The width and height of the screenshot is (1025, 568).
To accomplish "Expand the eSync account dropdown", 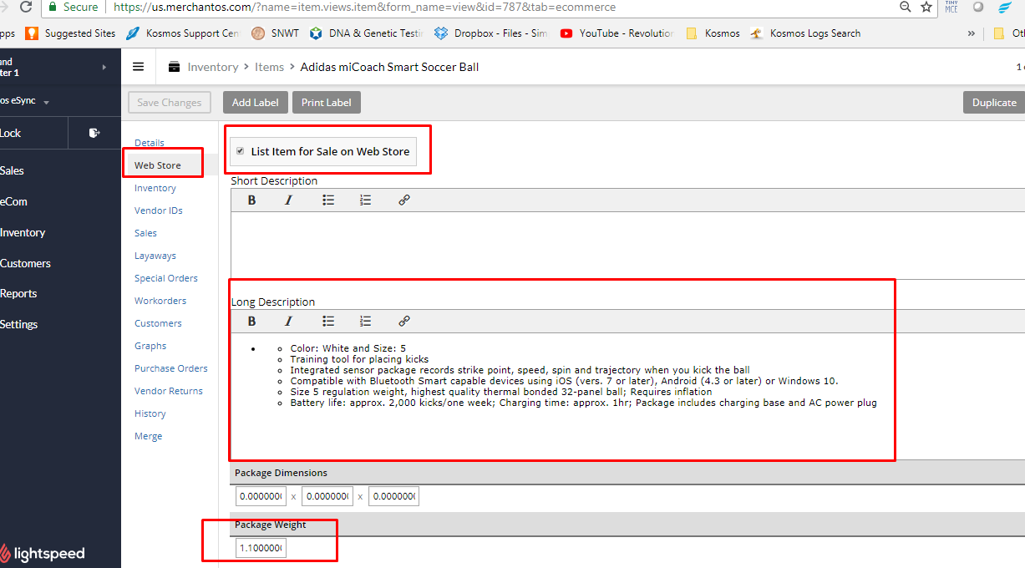I will pos(46,102).
